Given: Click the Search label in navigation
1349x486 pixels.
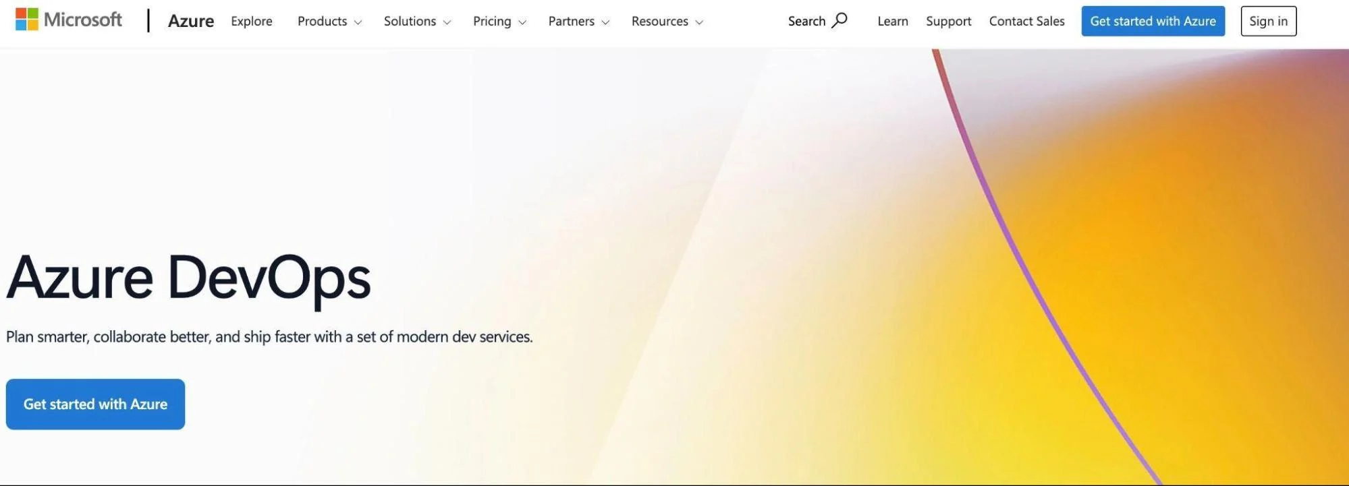Looking at the screenshot, I should pyautogui.click(x=806, y=21).
